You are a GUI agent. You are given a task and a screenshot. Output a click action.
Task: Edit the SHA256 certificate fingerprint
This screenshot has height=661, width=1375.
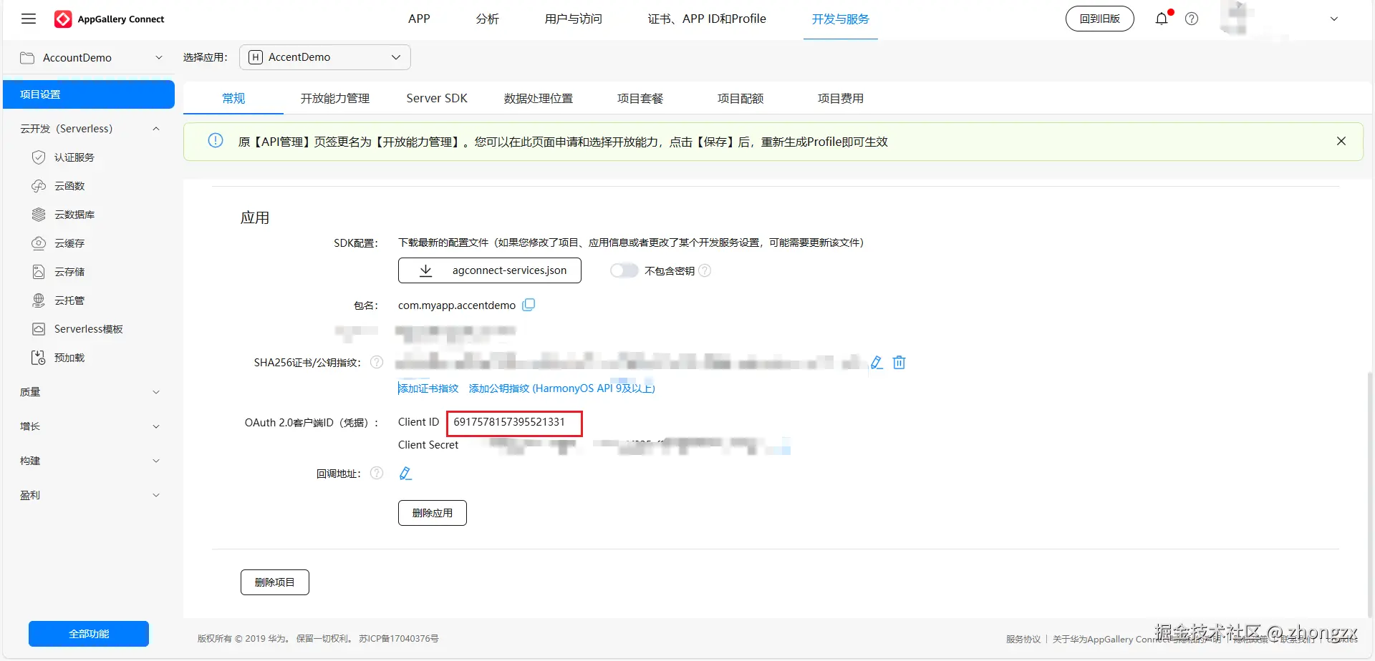pos(877,363)
